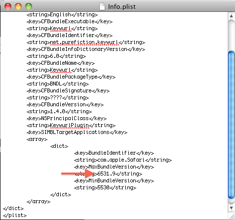235x220 pixels.
Task: Click the scrollbar down arrow
Action: tap(231, 208)
